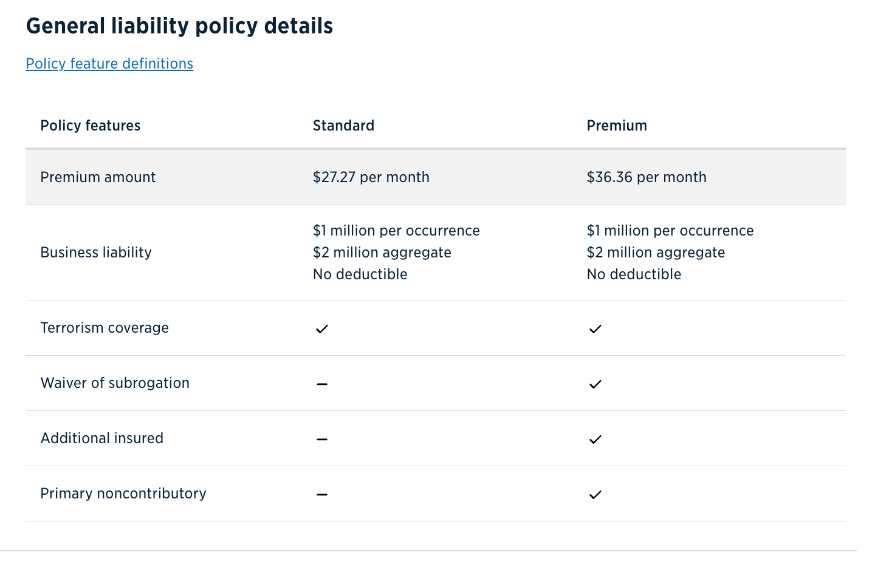Click Premium Waiver of subrogation checkmark
The height and width of the screenshot is (567, 875).
(595, 384)
